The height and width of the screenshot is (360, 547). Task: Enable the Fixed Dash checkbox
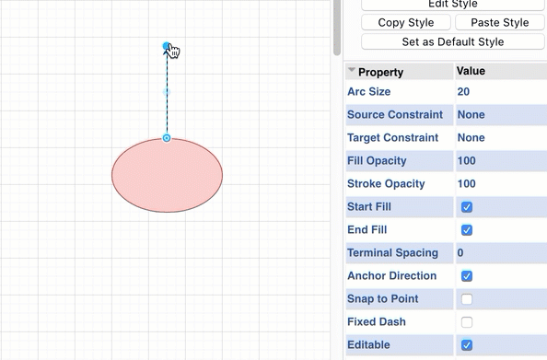(x=466, y=322)
